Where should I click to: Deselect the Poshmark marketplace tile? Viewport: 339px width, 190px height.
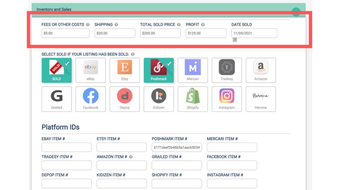[x=159, y=70]
